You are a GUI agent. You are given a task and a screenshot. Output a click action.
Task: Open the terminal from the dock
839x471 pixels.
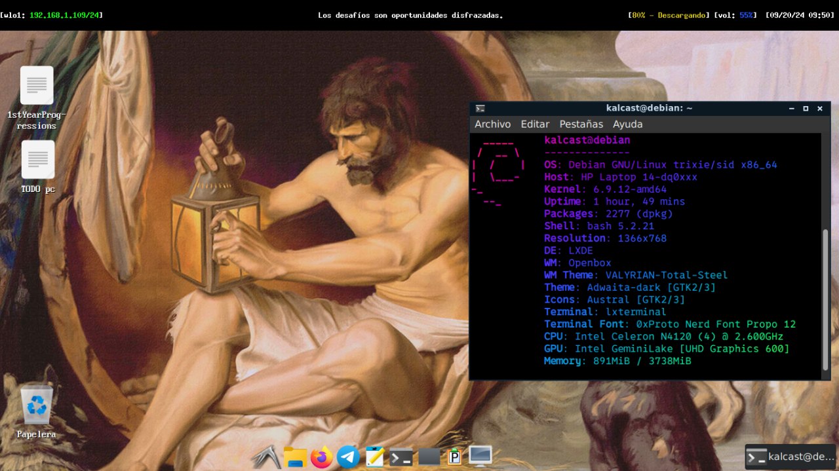pyautogui.click(x=401, y=457)
